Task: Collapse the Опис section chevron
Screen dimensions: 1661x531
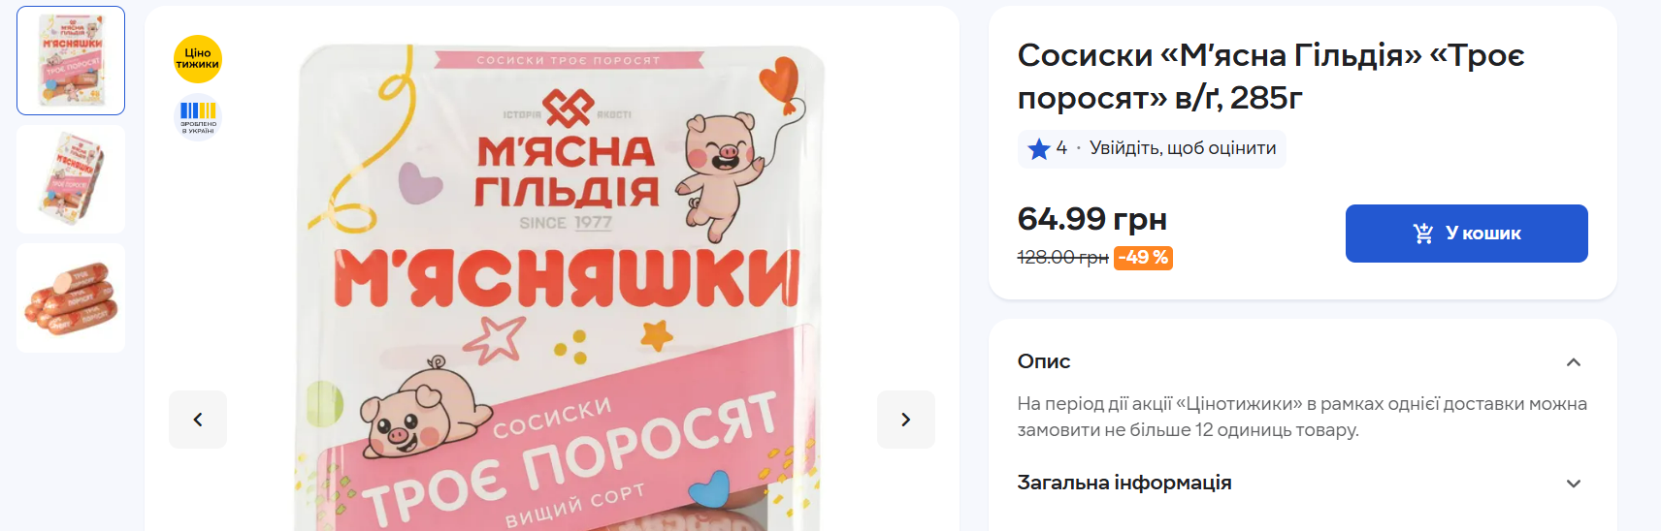Action: click(x=1574, y=362)
